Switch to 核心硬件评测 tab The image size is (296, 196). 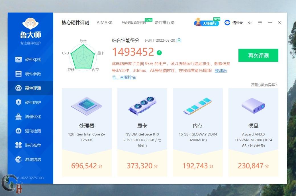(x=75, y=23)
